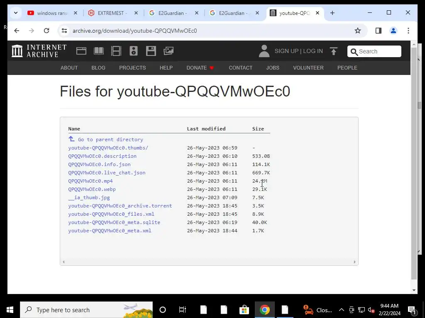
Task: Open youtube-QPQQVMwOEc0_meta.xml
Action: click(x=110, y=231)
